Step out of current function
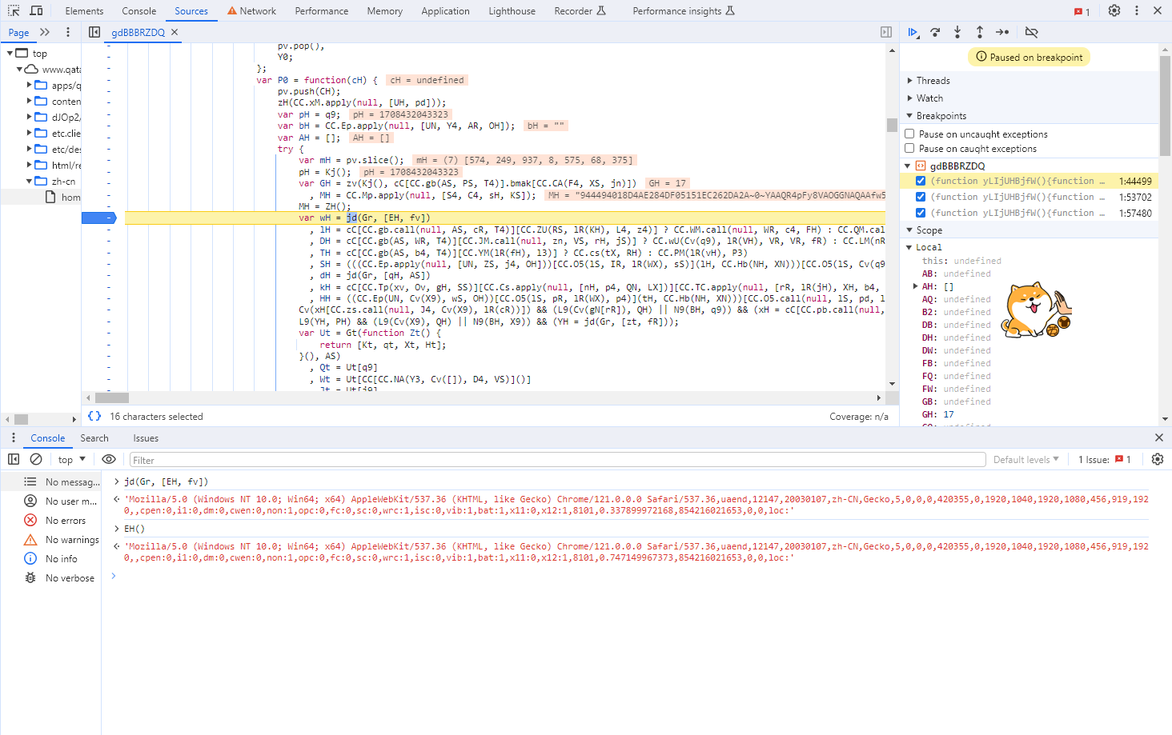The image size is (1172, 735). coord(980,32)
